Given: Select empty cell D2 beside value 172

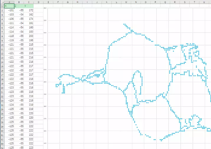Looking at the screenshot, I should [x=38, y=10].
